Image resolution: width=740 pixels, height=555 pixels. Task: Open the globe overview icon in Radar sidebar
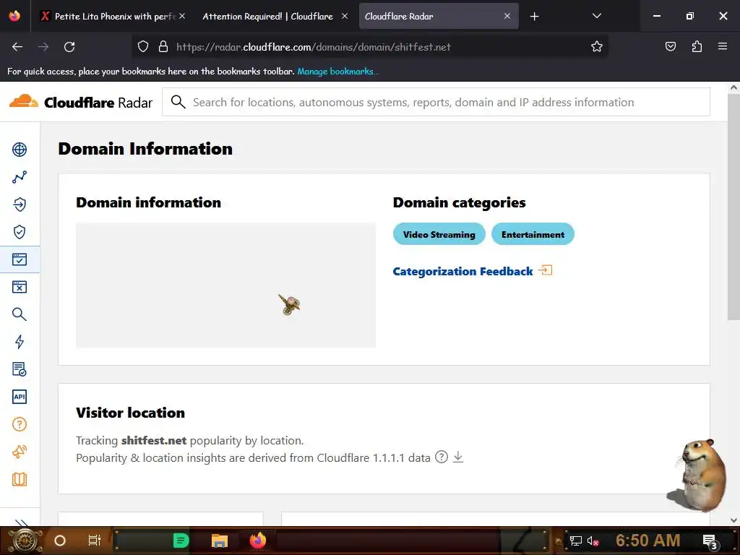click(20, 150)
